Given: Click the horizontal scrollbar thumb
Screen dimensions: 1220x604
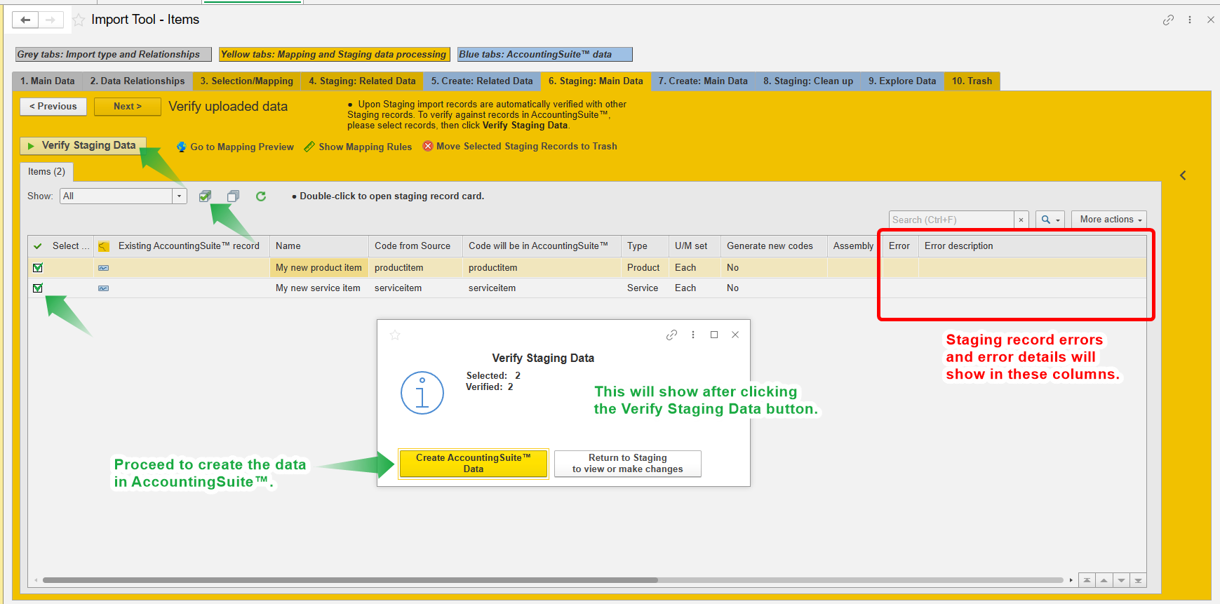Looking at the screenshot, I should (x=350, y=580).
